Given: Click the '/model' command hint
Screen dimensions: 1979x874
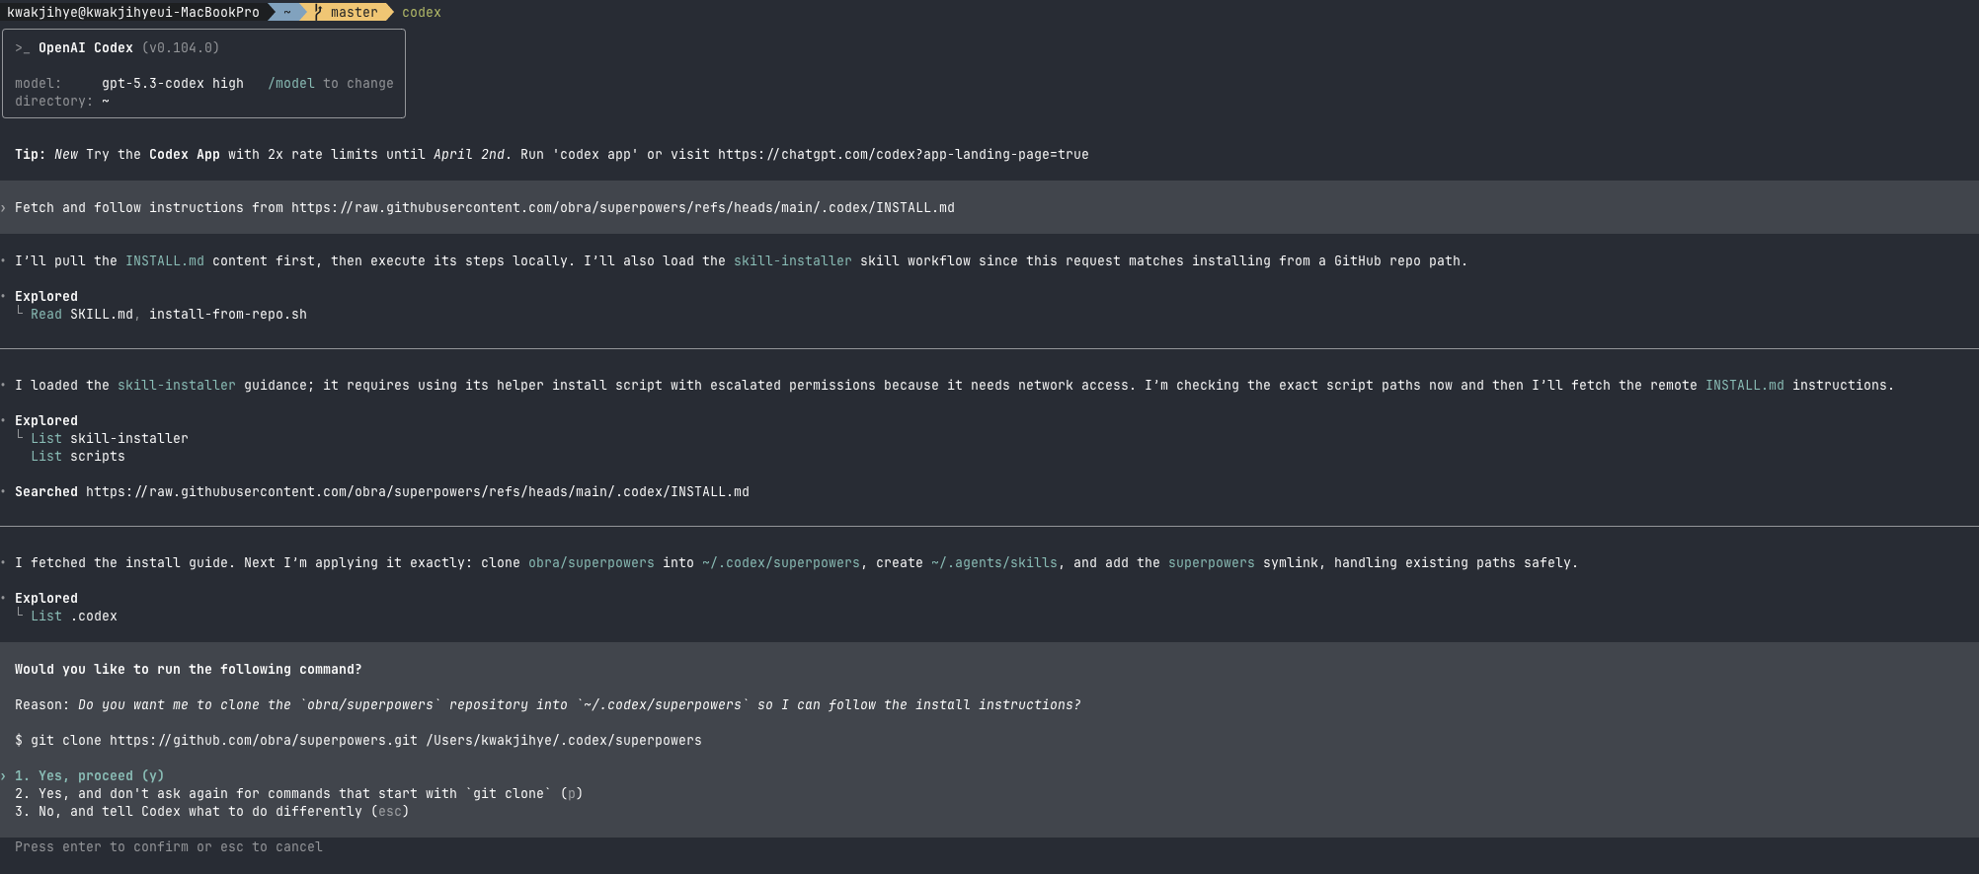Looking at the screenshot, I should (291, 83).
